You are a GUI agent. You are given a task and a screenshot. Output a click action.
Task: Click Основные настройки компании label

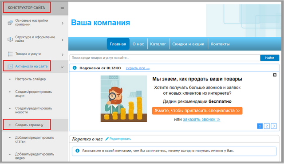pos(32,23)
